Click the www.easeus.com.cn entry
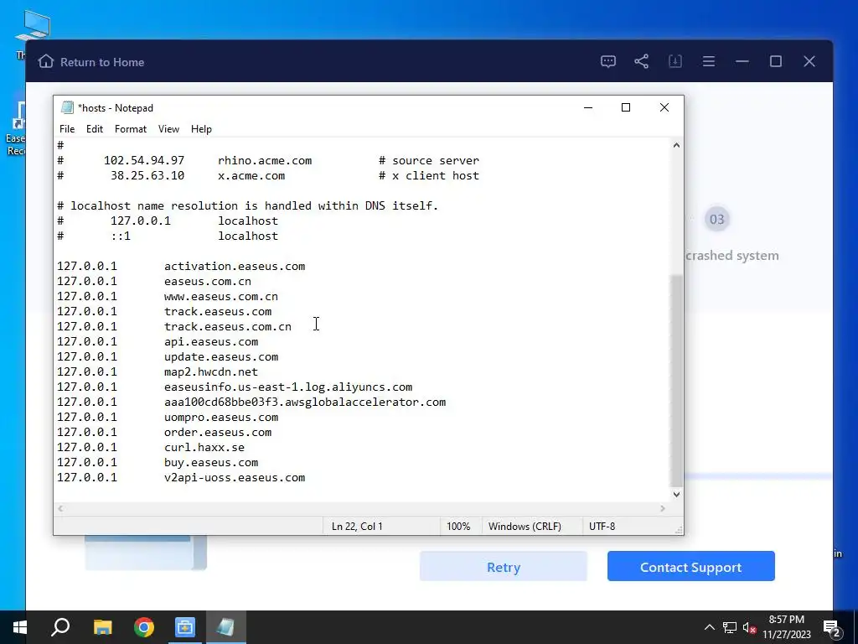This screenshot has width=858, height=644. click(x=221, y=296)
